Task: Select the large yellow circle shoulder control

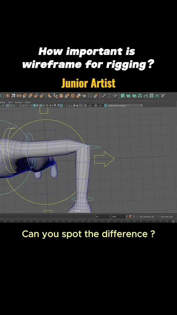Action: pos(46,162)
